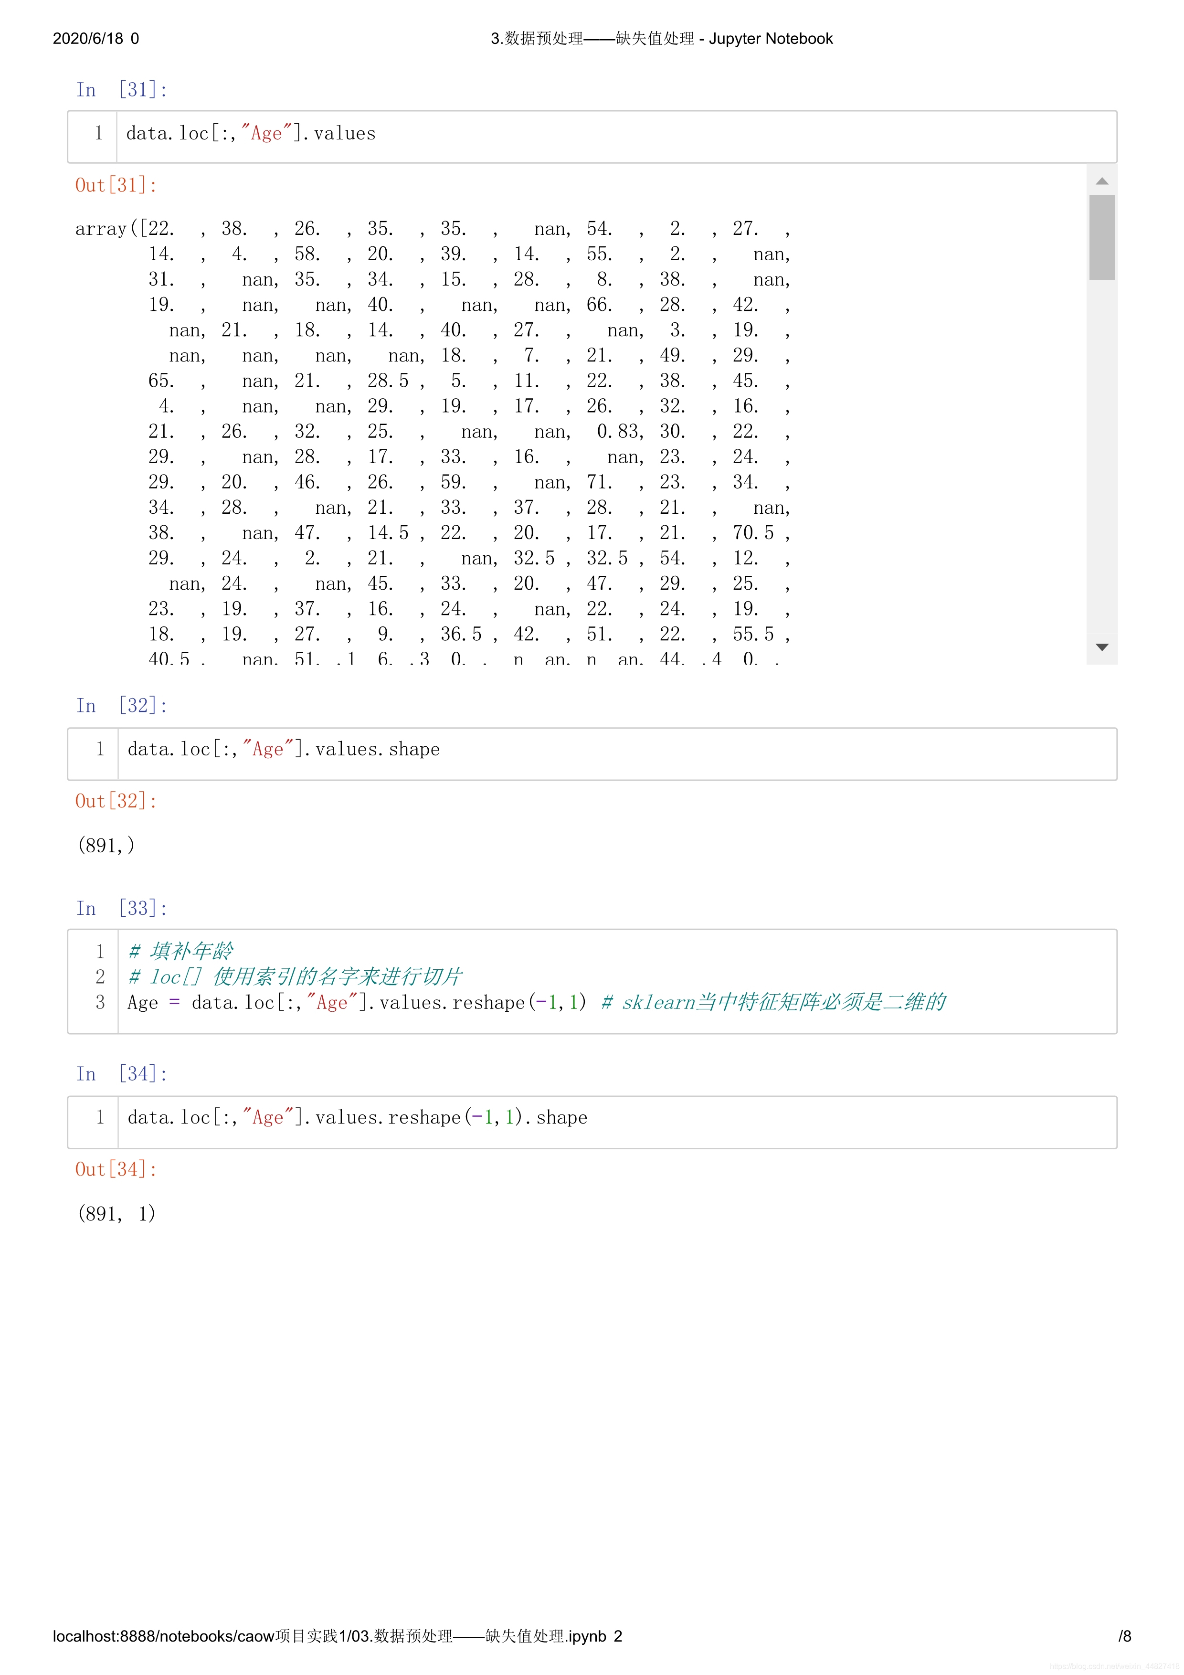The image size is (1184, 1675).
Task: Click the comment '# loc[] 使用索引的名字来进行切片'
Action: [x=296, y=977]
